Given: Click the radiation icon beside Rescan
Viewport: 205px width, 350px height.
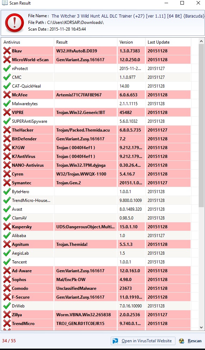Looking at the screenshot, I should coord(181,341).
